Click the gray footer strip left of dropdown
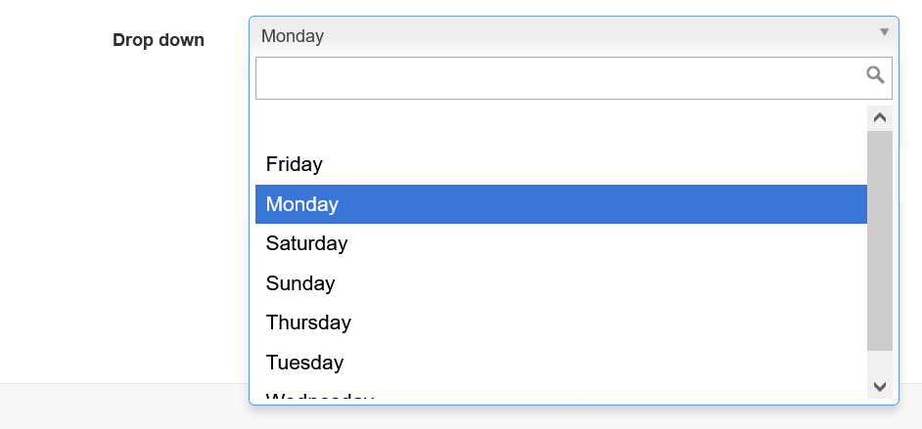This screenshot has width=922, height=429. [124, 407]
